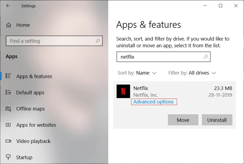Click the 23.3 MB size value

pyautogui.click(x=223, y=88)
